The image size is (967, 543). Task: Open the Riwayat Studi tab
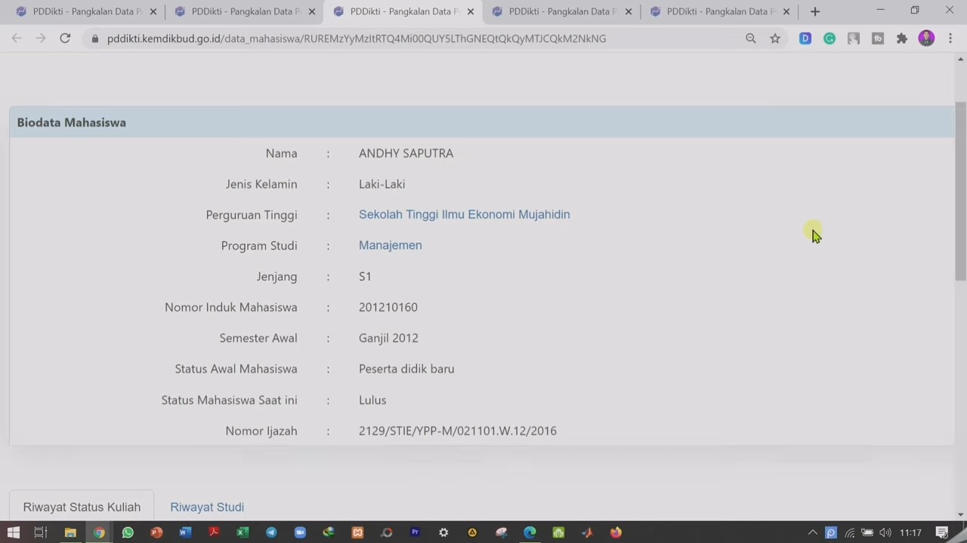(207, 507)
